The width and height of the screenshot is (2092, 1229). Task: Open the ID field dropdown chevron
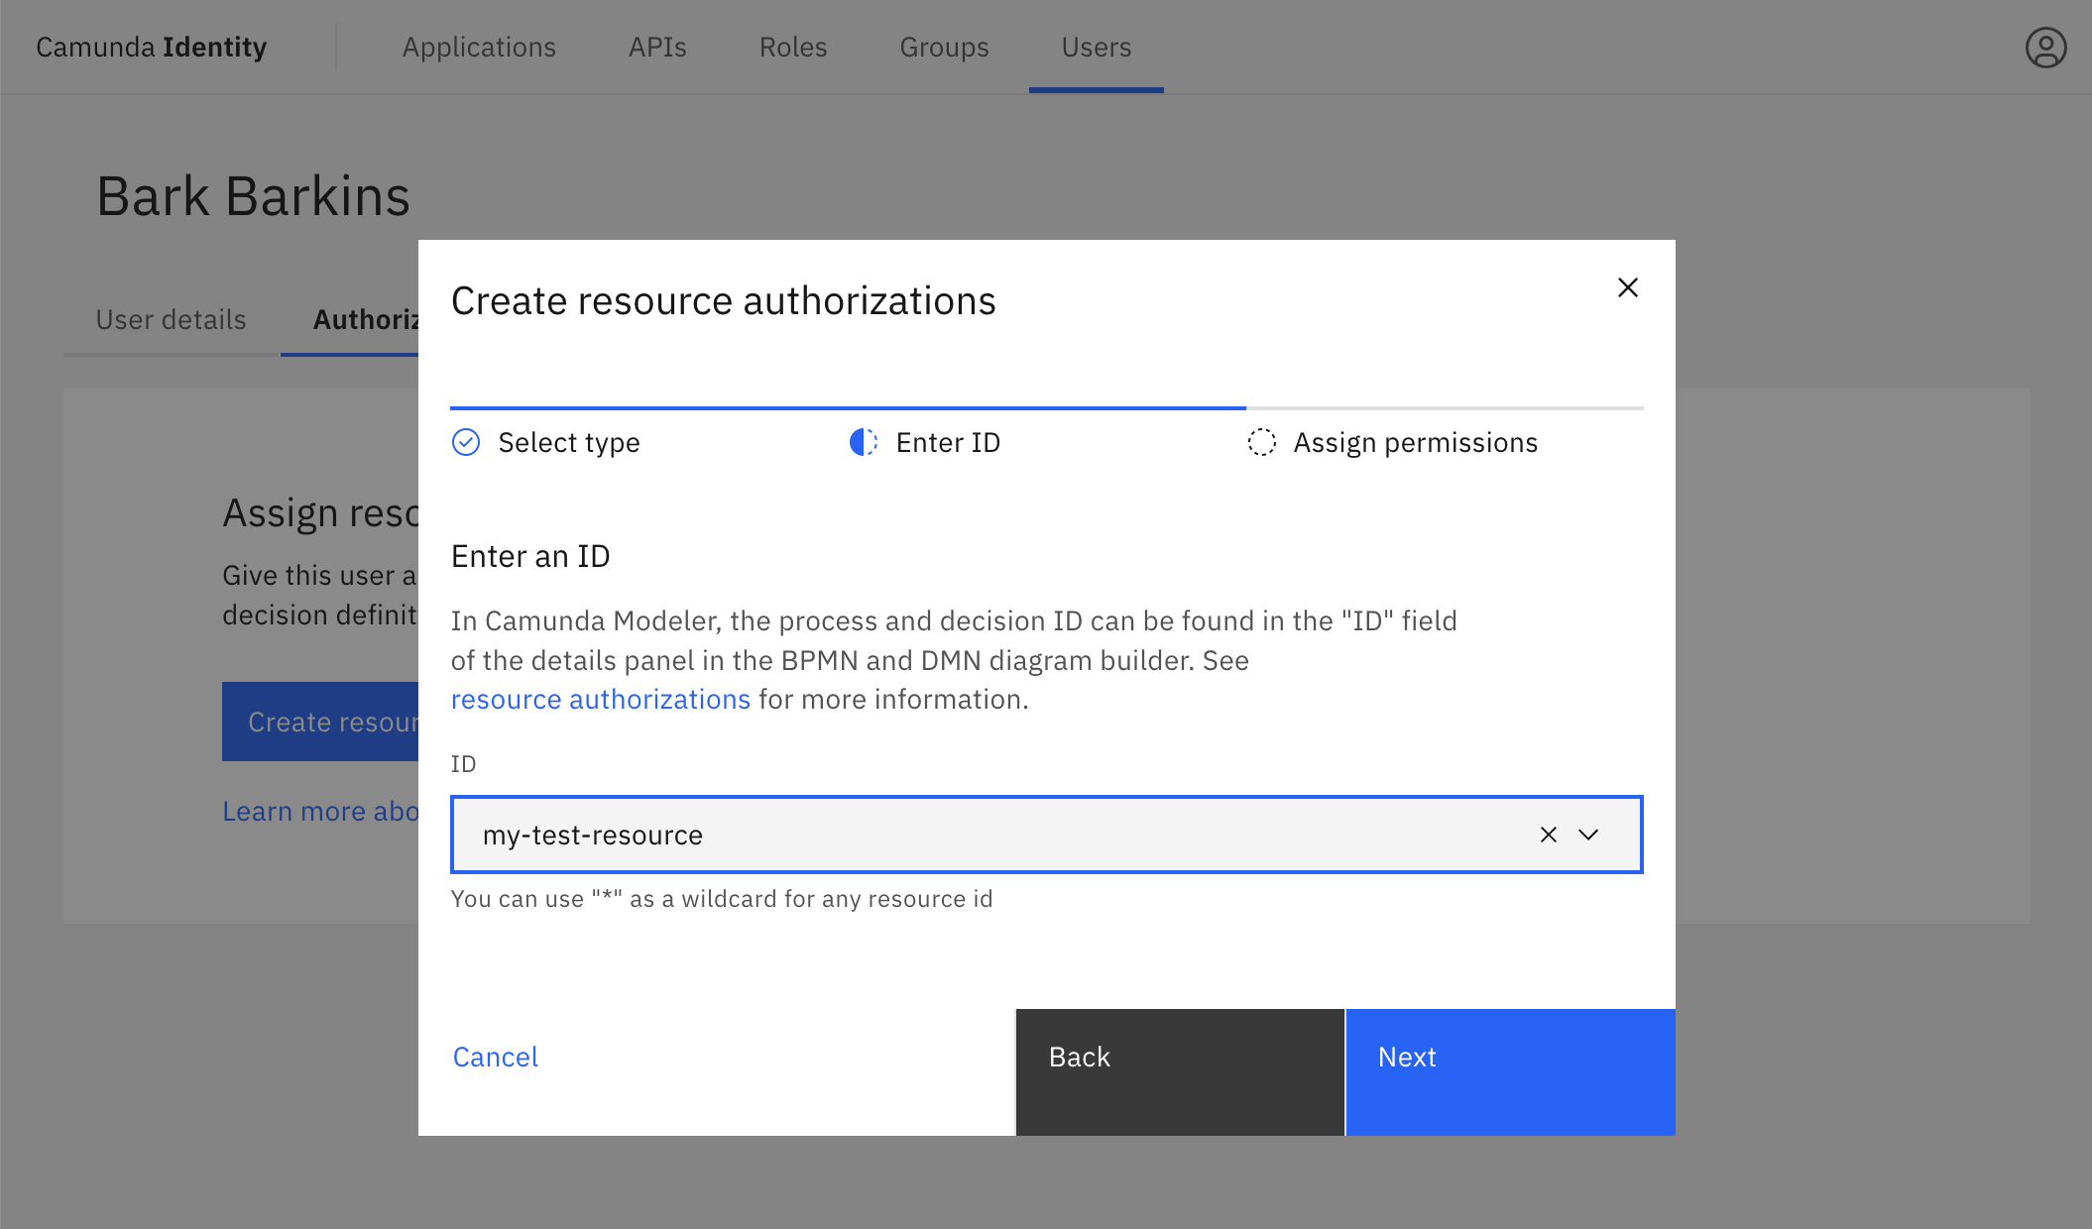[x=1588, y=835]
